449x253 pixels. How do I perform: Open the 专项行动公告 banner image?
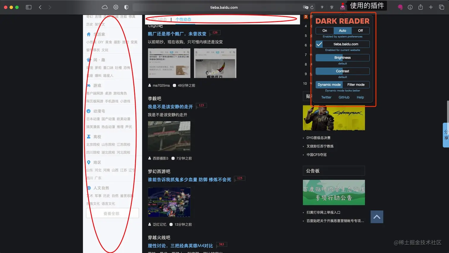(x=334, y=192)
